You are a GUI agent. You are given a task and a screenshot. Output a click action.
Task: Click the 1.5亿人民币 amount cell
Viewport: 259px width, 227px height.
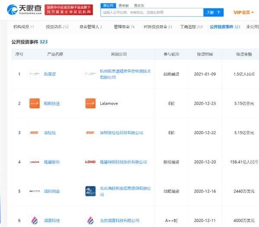[244, 74]
